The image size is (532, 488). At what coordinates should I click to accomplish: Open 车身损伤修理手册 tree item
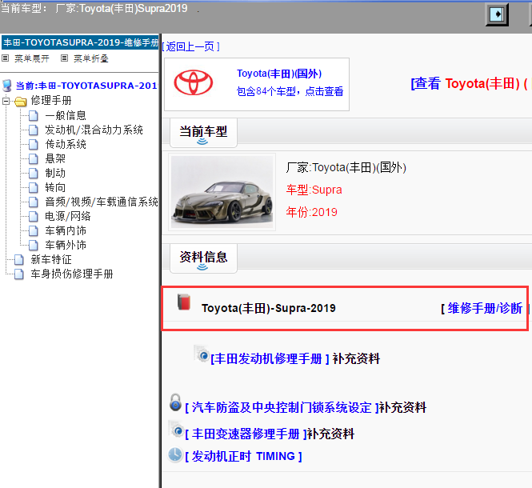coord(72,274)
